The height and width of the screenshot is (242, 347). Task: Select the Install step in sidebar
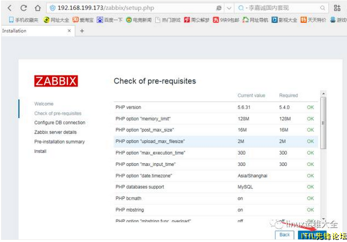click(40, 151)
